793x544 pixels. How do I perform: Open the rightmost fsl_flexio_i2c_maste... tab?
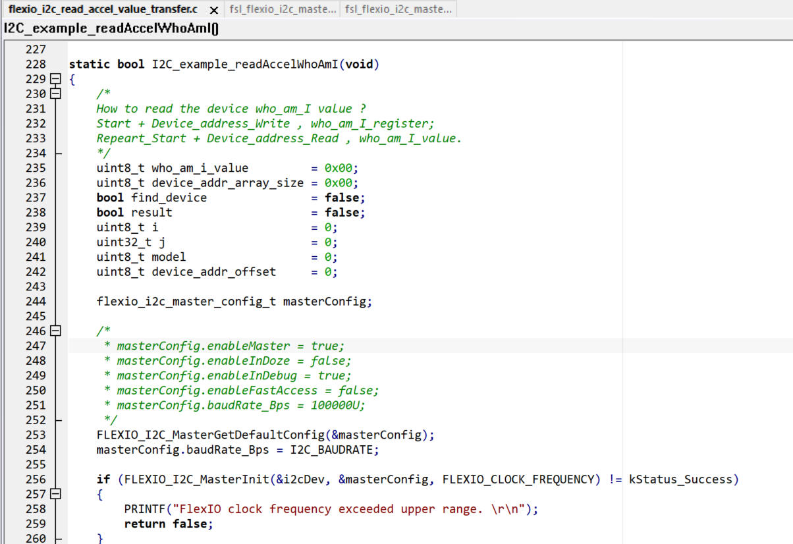398,10
